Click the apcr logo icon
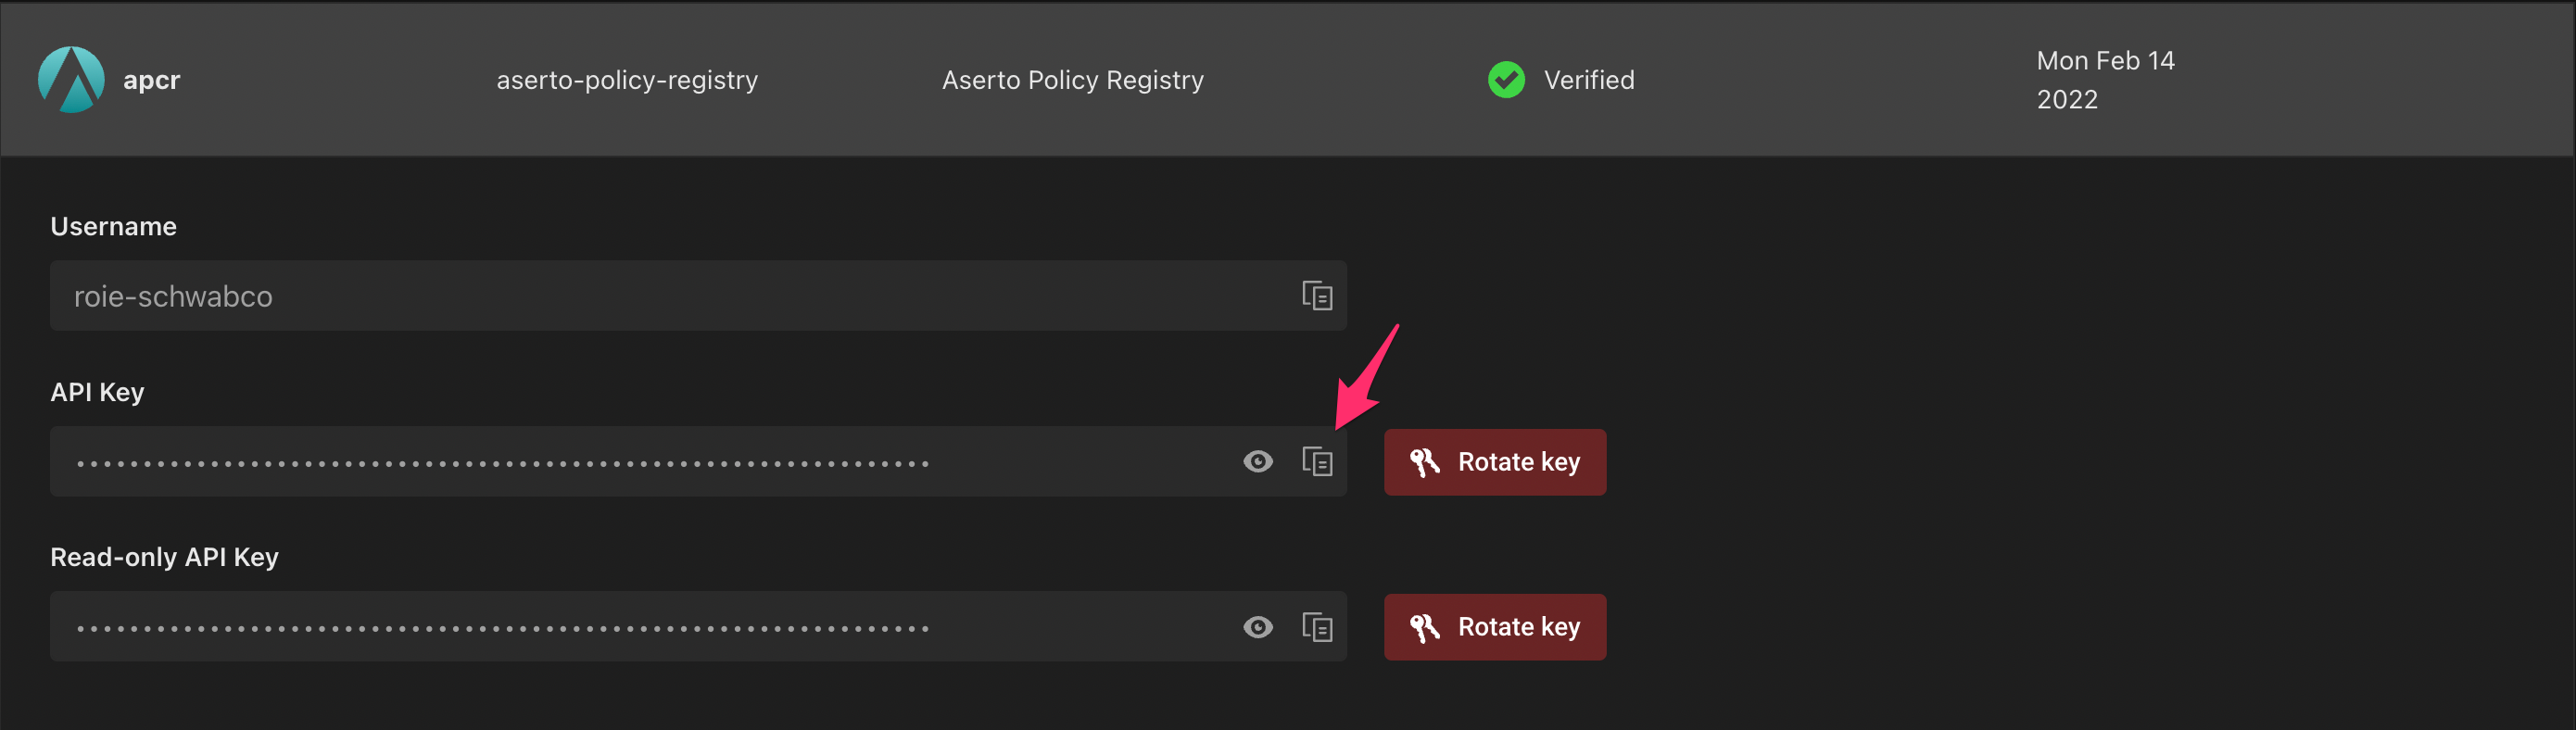2576x730 pixels. (71, 80)
